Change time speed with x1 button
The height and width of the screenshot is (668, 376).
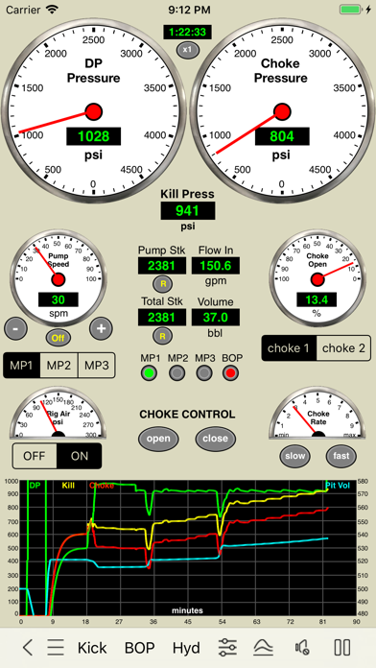point(187,49)
